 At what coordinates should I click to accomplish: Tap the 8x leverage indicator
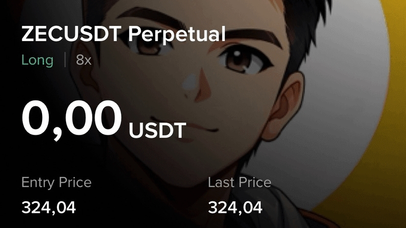click(x=84, y=60)
